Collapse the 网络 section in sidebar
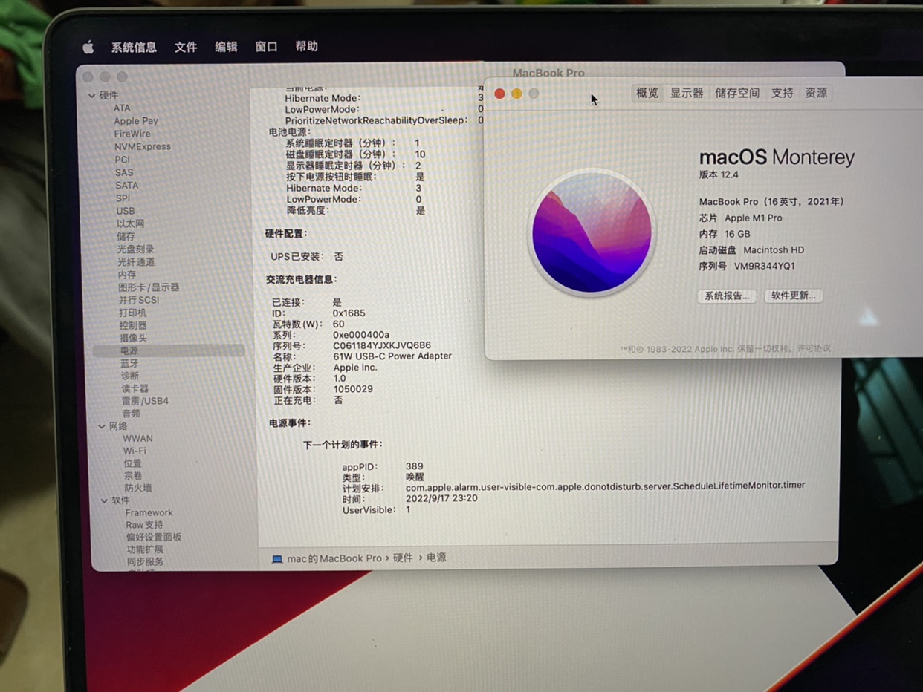The image size is (923, 692). pyautogui.click(x=102, y=426)
